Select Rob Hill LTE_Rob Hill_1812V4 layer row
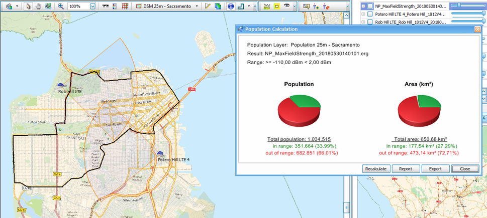487x218 pixels. click(x=412, y=22)
